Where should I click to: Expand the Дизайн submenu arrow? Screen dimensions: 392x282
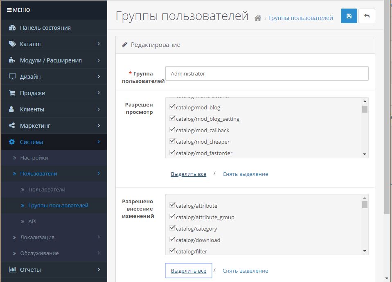point(99,77)
